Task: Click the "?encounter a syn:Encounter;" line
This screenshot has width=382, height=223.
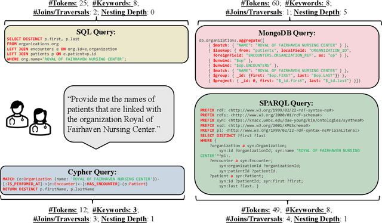Action: coord(241,160)
